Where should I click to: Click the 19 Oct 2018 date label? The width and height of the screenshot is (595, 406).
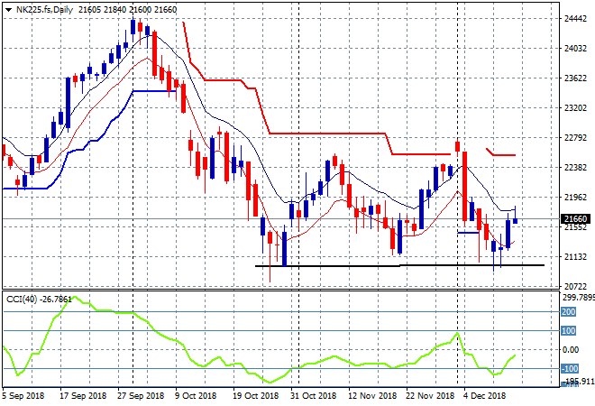255,396
